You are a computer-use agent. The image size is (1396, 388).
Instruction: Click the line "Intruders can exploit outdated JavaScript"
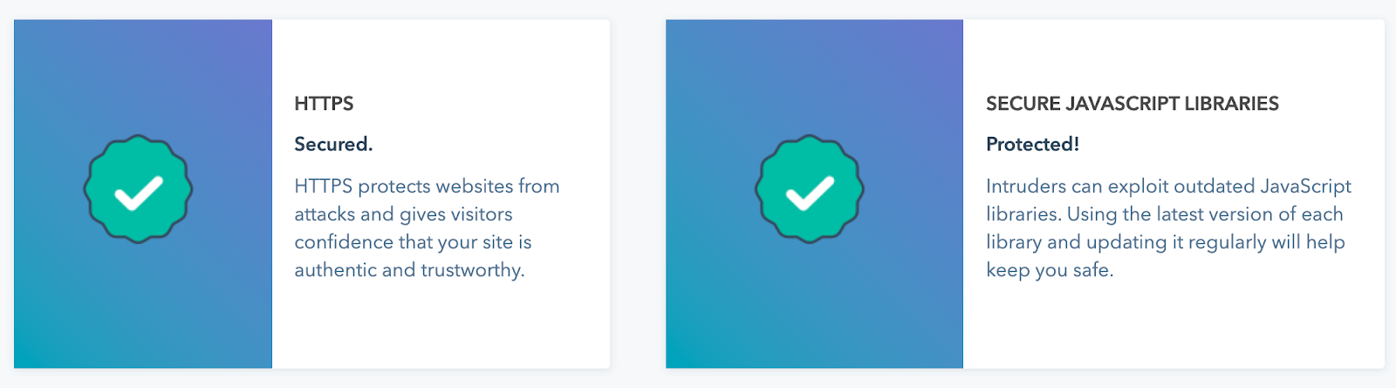(x=1168, y=187)
